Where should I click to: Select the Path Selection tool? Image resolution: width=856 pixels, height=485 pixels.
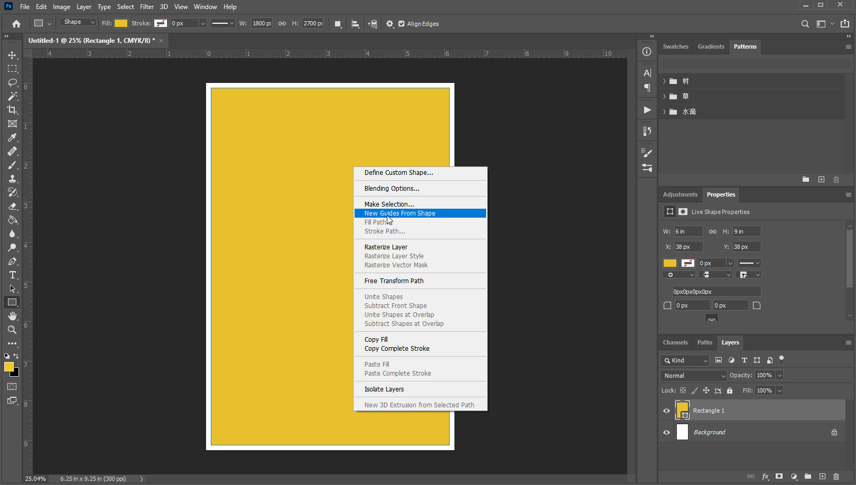click(x=12, y=288)
